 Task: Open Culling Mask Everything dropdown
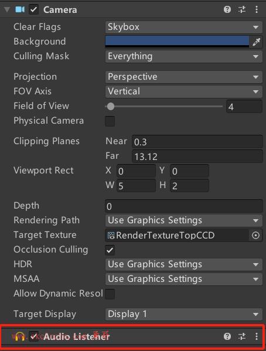click(x=183, y=56)
